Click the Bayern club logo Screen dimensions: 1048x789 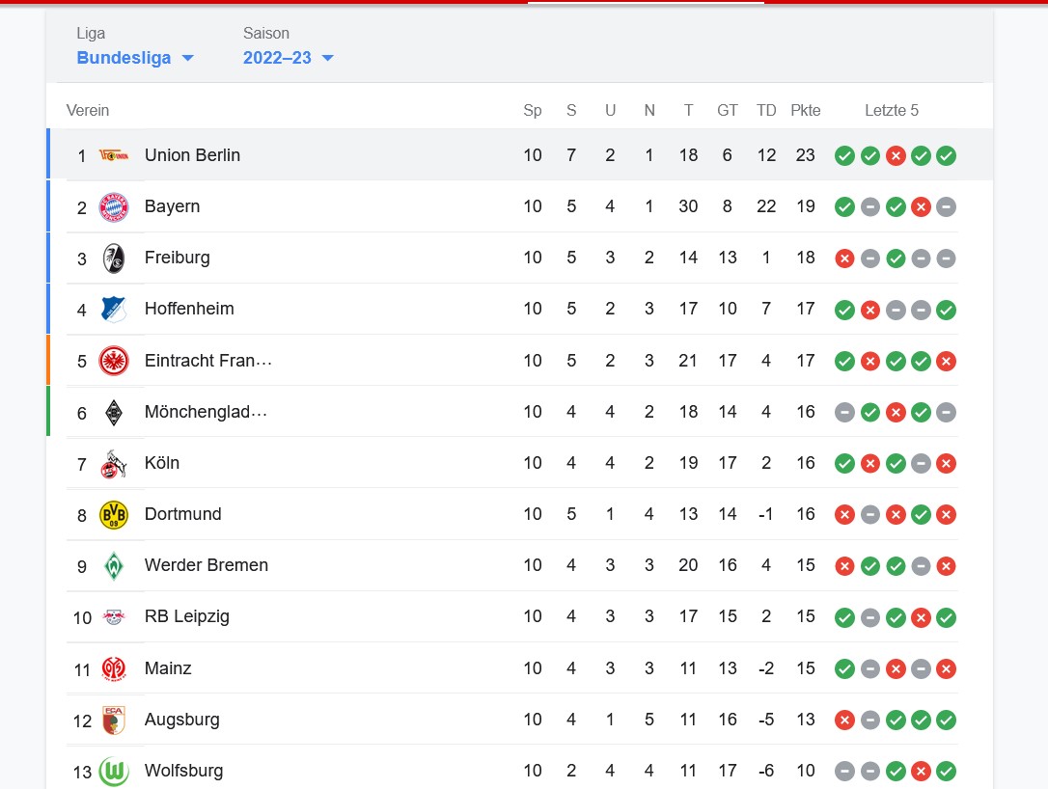point(114,206)
